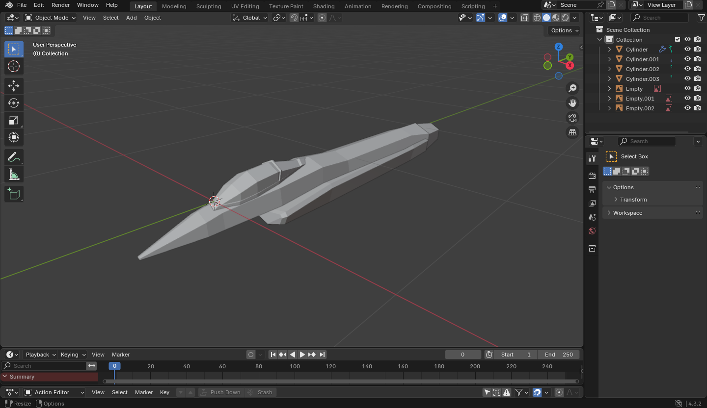Open the Render menu
The image size is (707, 408).
(60, 5)
